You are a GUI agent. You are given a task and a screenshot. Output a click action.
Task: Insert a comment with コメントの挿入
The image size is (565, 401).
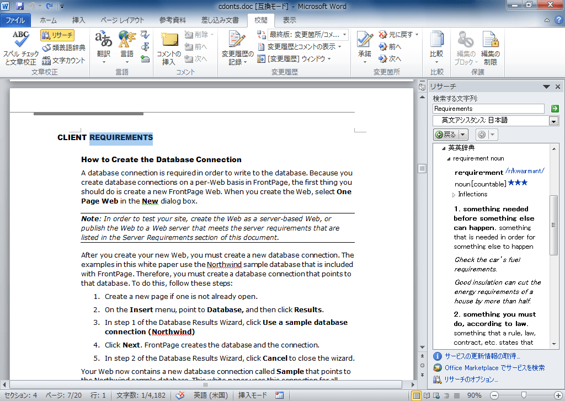click(169, 49)
